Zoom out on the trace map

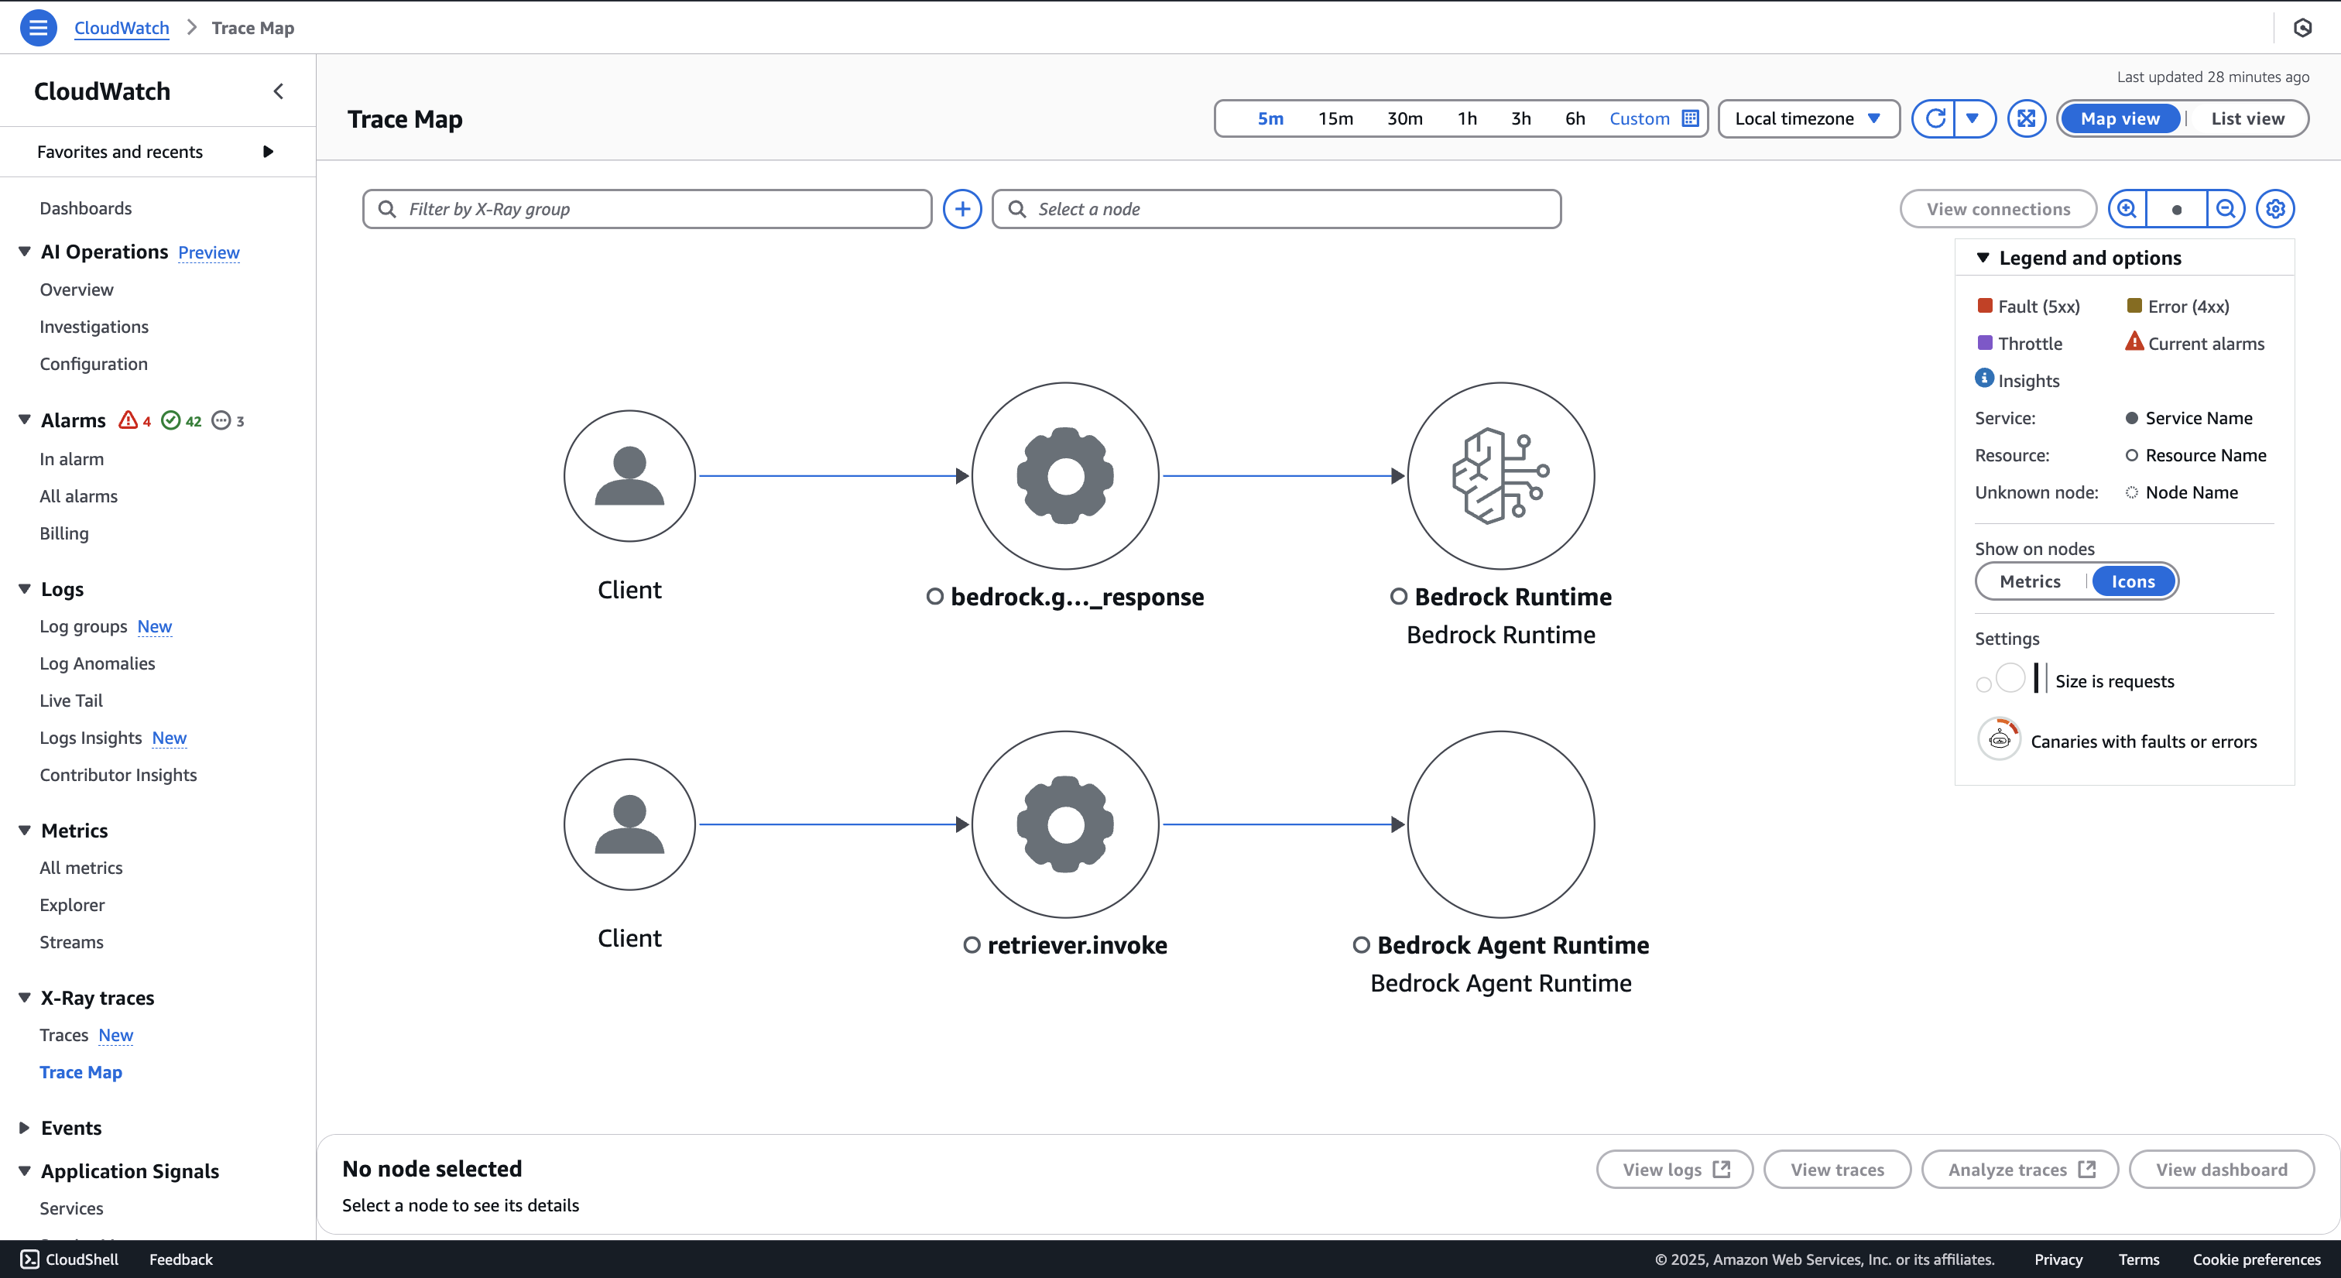(2226, 209)
